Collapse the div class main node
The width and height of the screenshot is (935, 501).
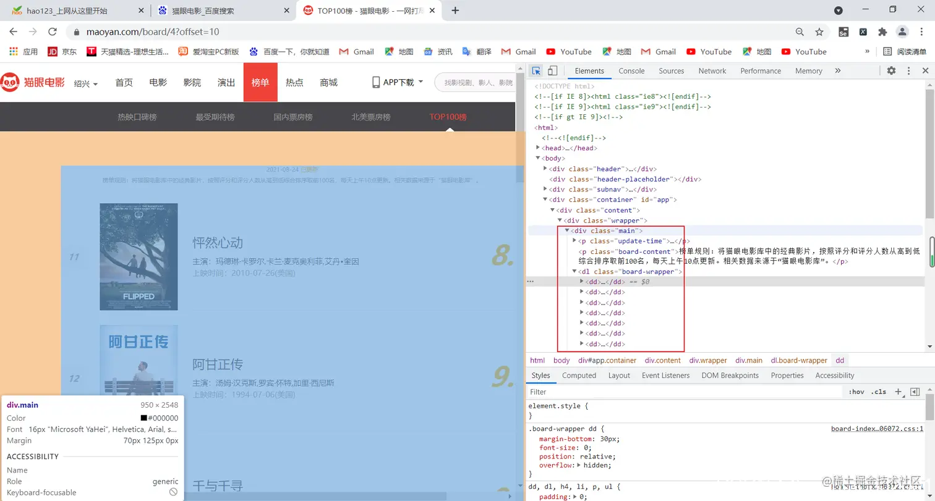[x=567, y=230]
